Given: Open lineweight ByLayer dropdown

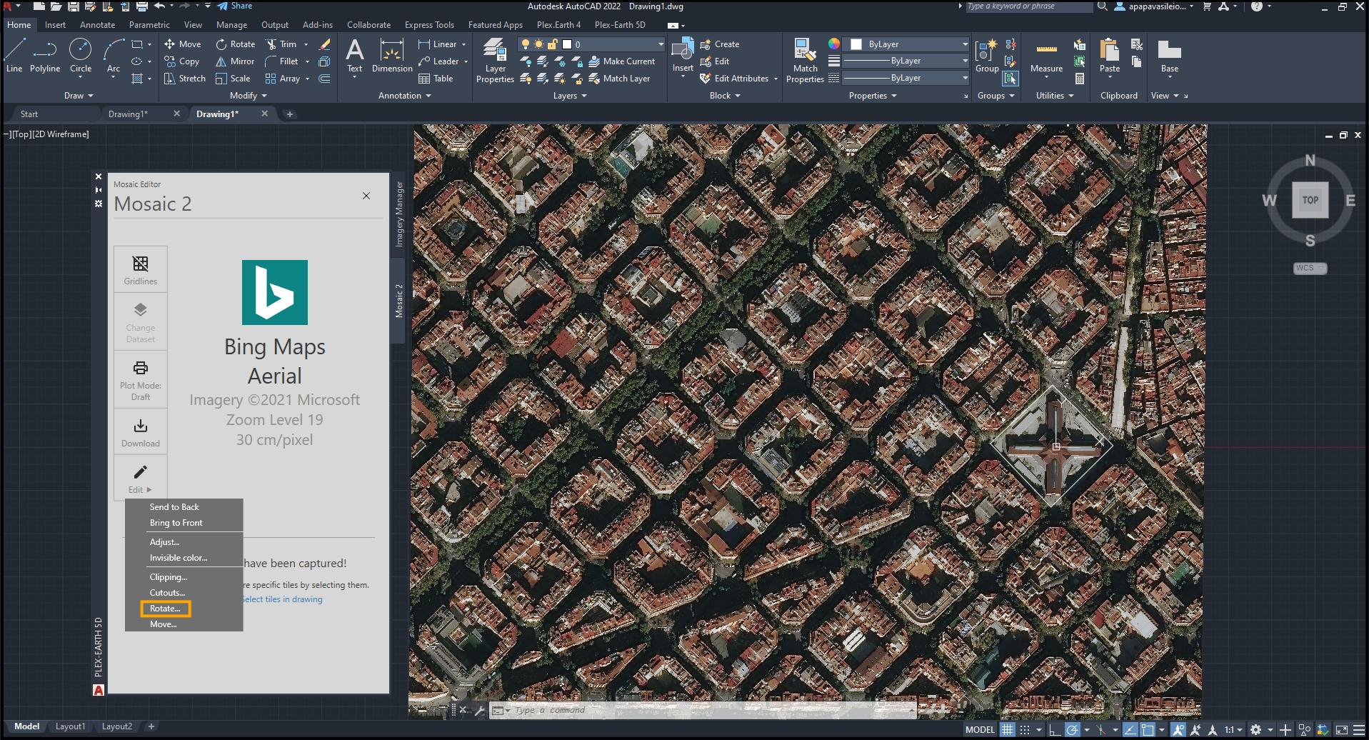Looking at the screenshot, I should [907, 61].
